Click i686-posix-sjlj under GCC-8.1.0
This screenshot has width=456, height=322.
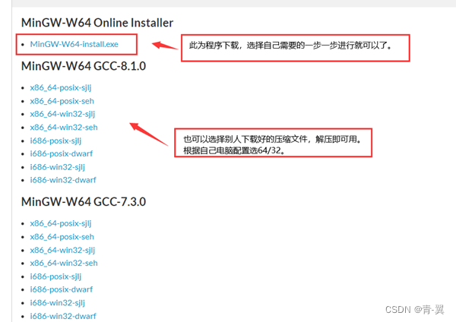pos(55,140)
